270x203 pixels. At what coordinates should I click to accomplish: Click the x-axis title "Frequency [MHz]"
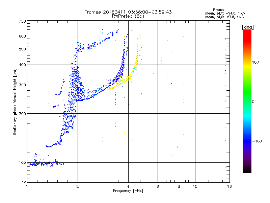[x=128, y=191]
